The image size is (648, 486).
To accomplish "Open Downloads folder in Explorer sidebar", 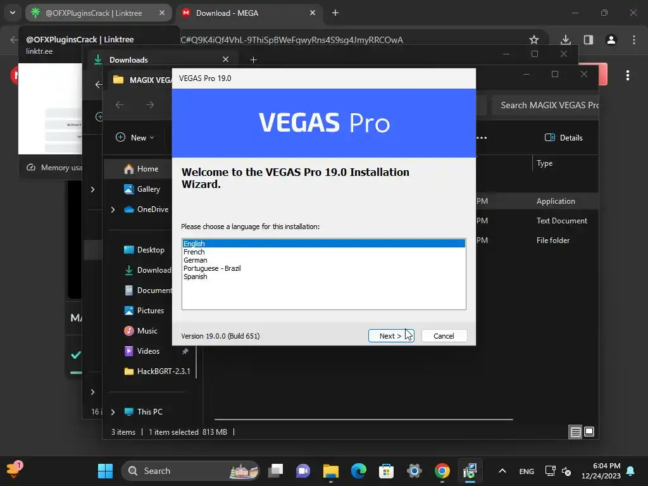I will (148, 270).
